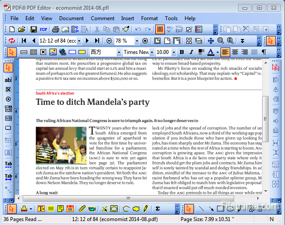Open the zoom percentage 78% dropdown
This screenshot has height=225, width=285.
(x=137, y=41)
